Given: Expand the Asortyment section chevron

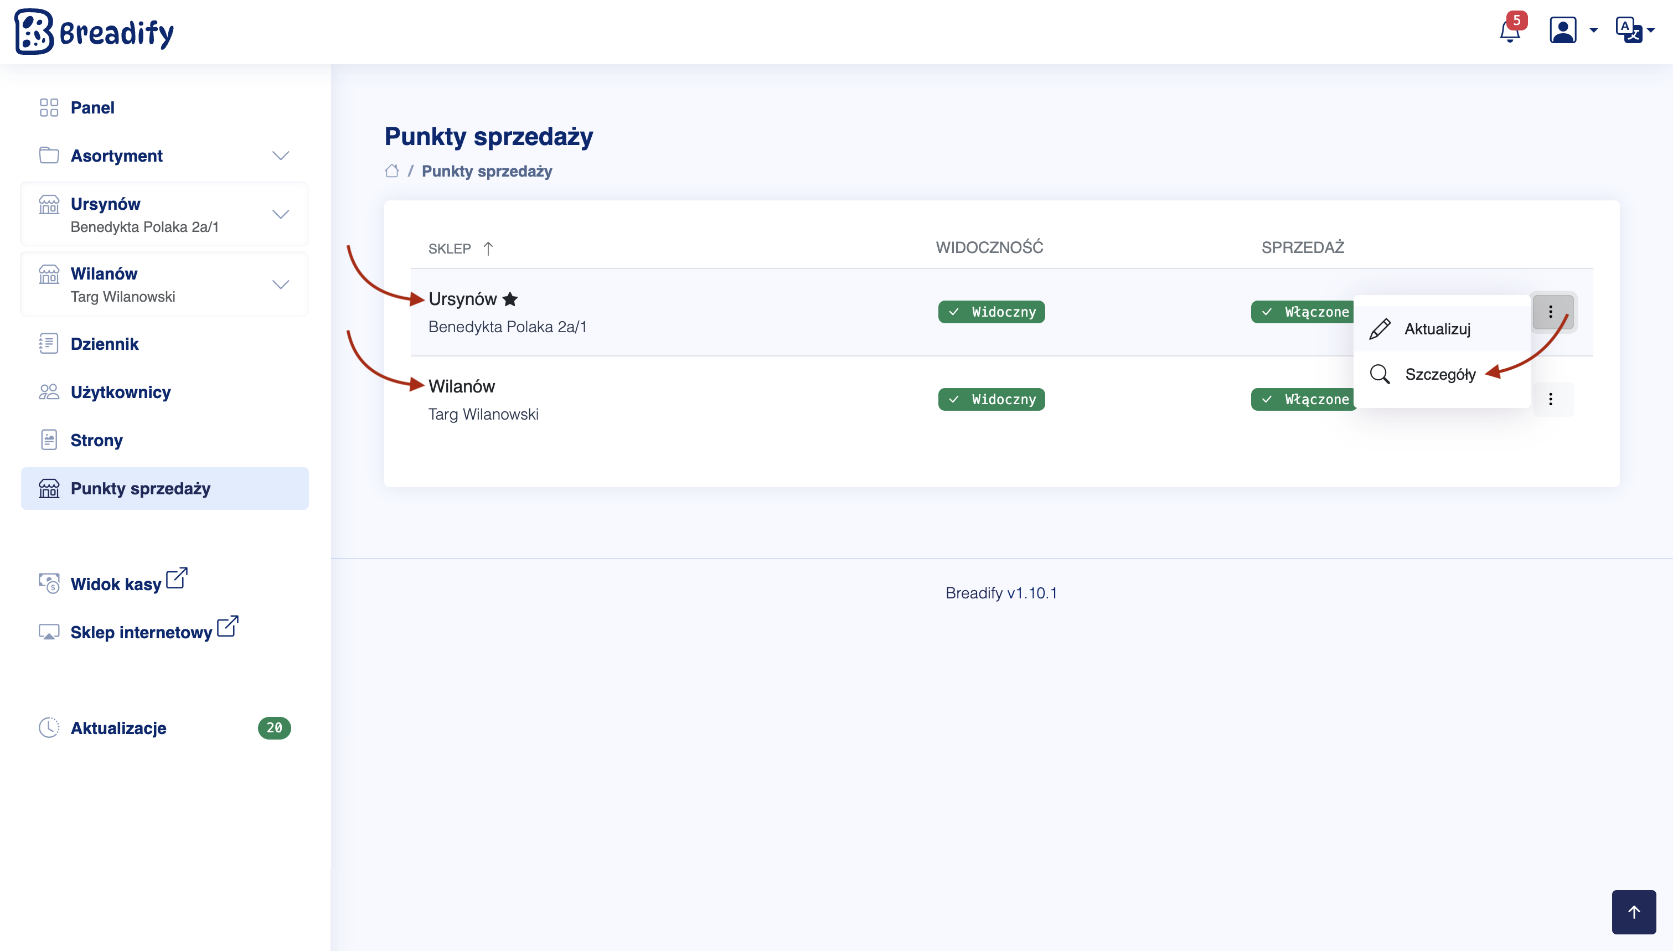Looking at the screenshot, I should [280, 156].
